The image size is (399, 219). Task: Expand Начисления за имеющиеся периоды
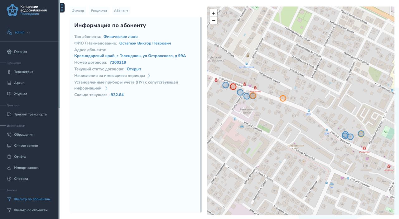pos(149,76)
